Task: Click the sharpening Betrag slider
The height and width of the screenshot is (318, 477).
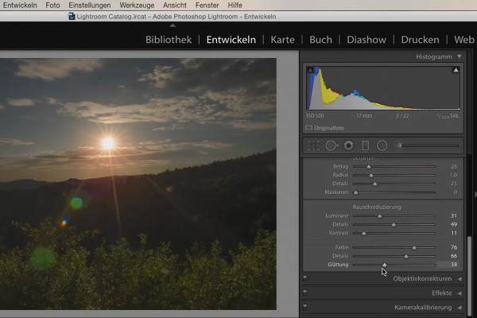Action: point(394,167)
